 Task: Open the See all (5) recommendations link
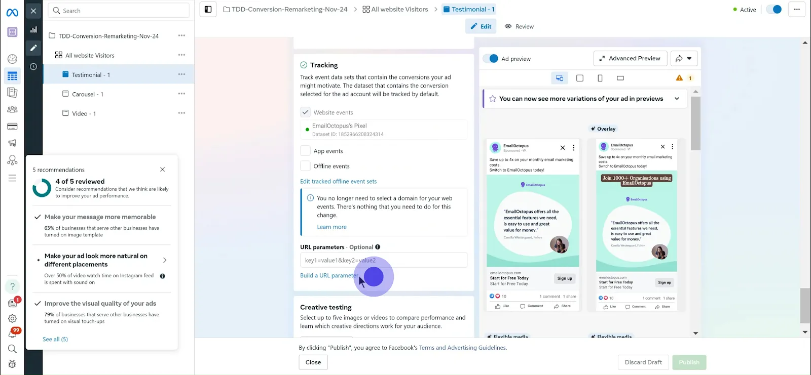pyautogui.click(x=55, y=339)
